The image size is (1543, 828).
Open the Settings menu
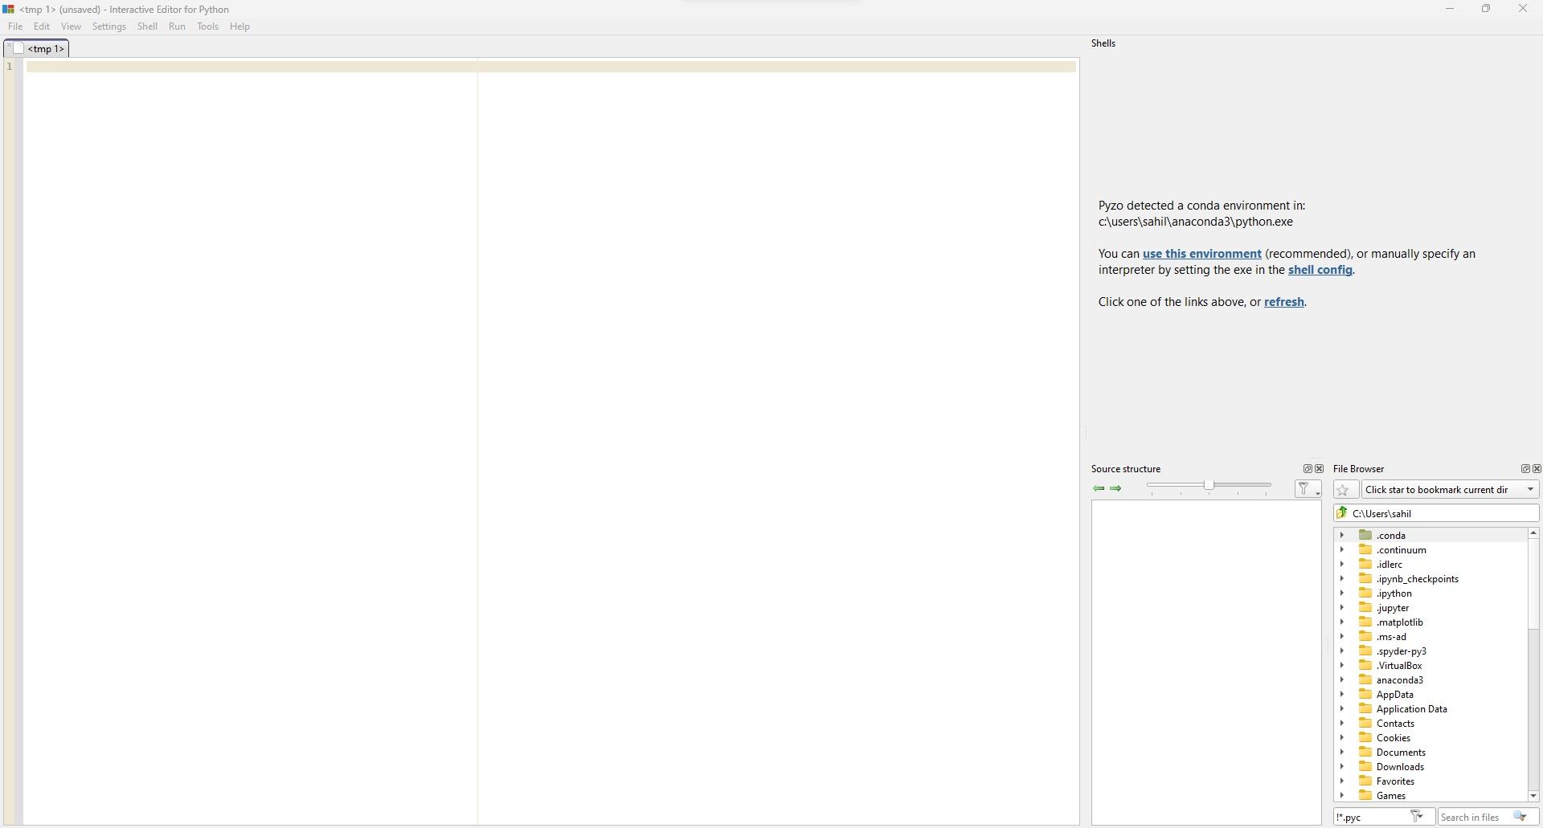click(109, 27)
